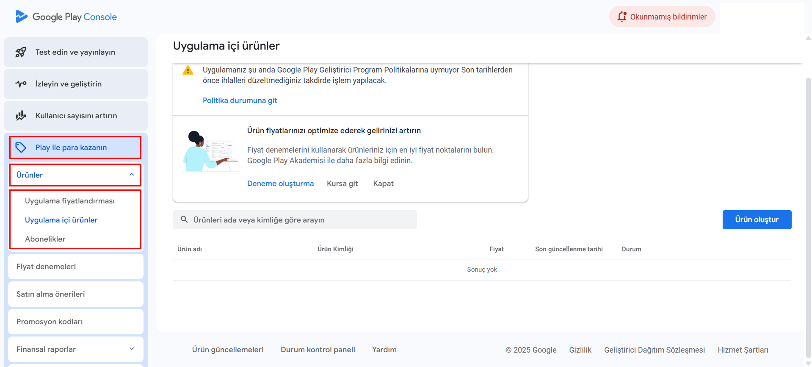The width and height of the screenshot is (812, 367).
Task: Open Gizlilik footer link
Action: pos(580,350)
